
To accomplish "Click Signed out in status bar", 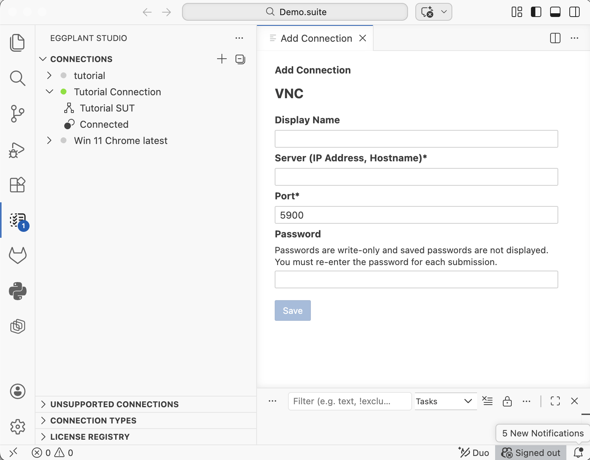I will tap(531, 453).
